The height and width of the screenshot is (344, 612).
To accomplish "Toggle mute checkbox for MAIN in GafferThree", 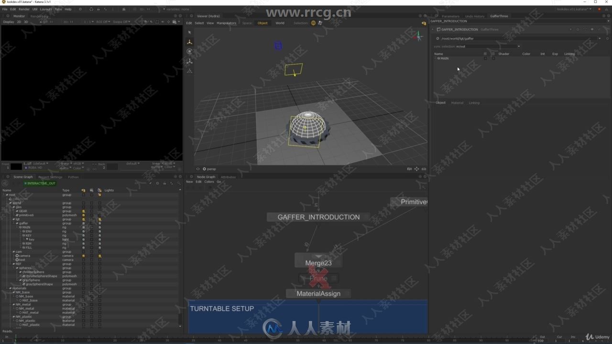I will tap(485, 58).
